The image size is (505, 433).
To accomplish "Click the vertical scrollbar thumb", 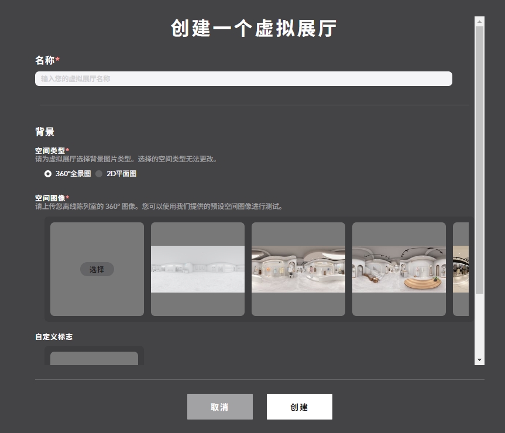I will [x=480, y=160].
